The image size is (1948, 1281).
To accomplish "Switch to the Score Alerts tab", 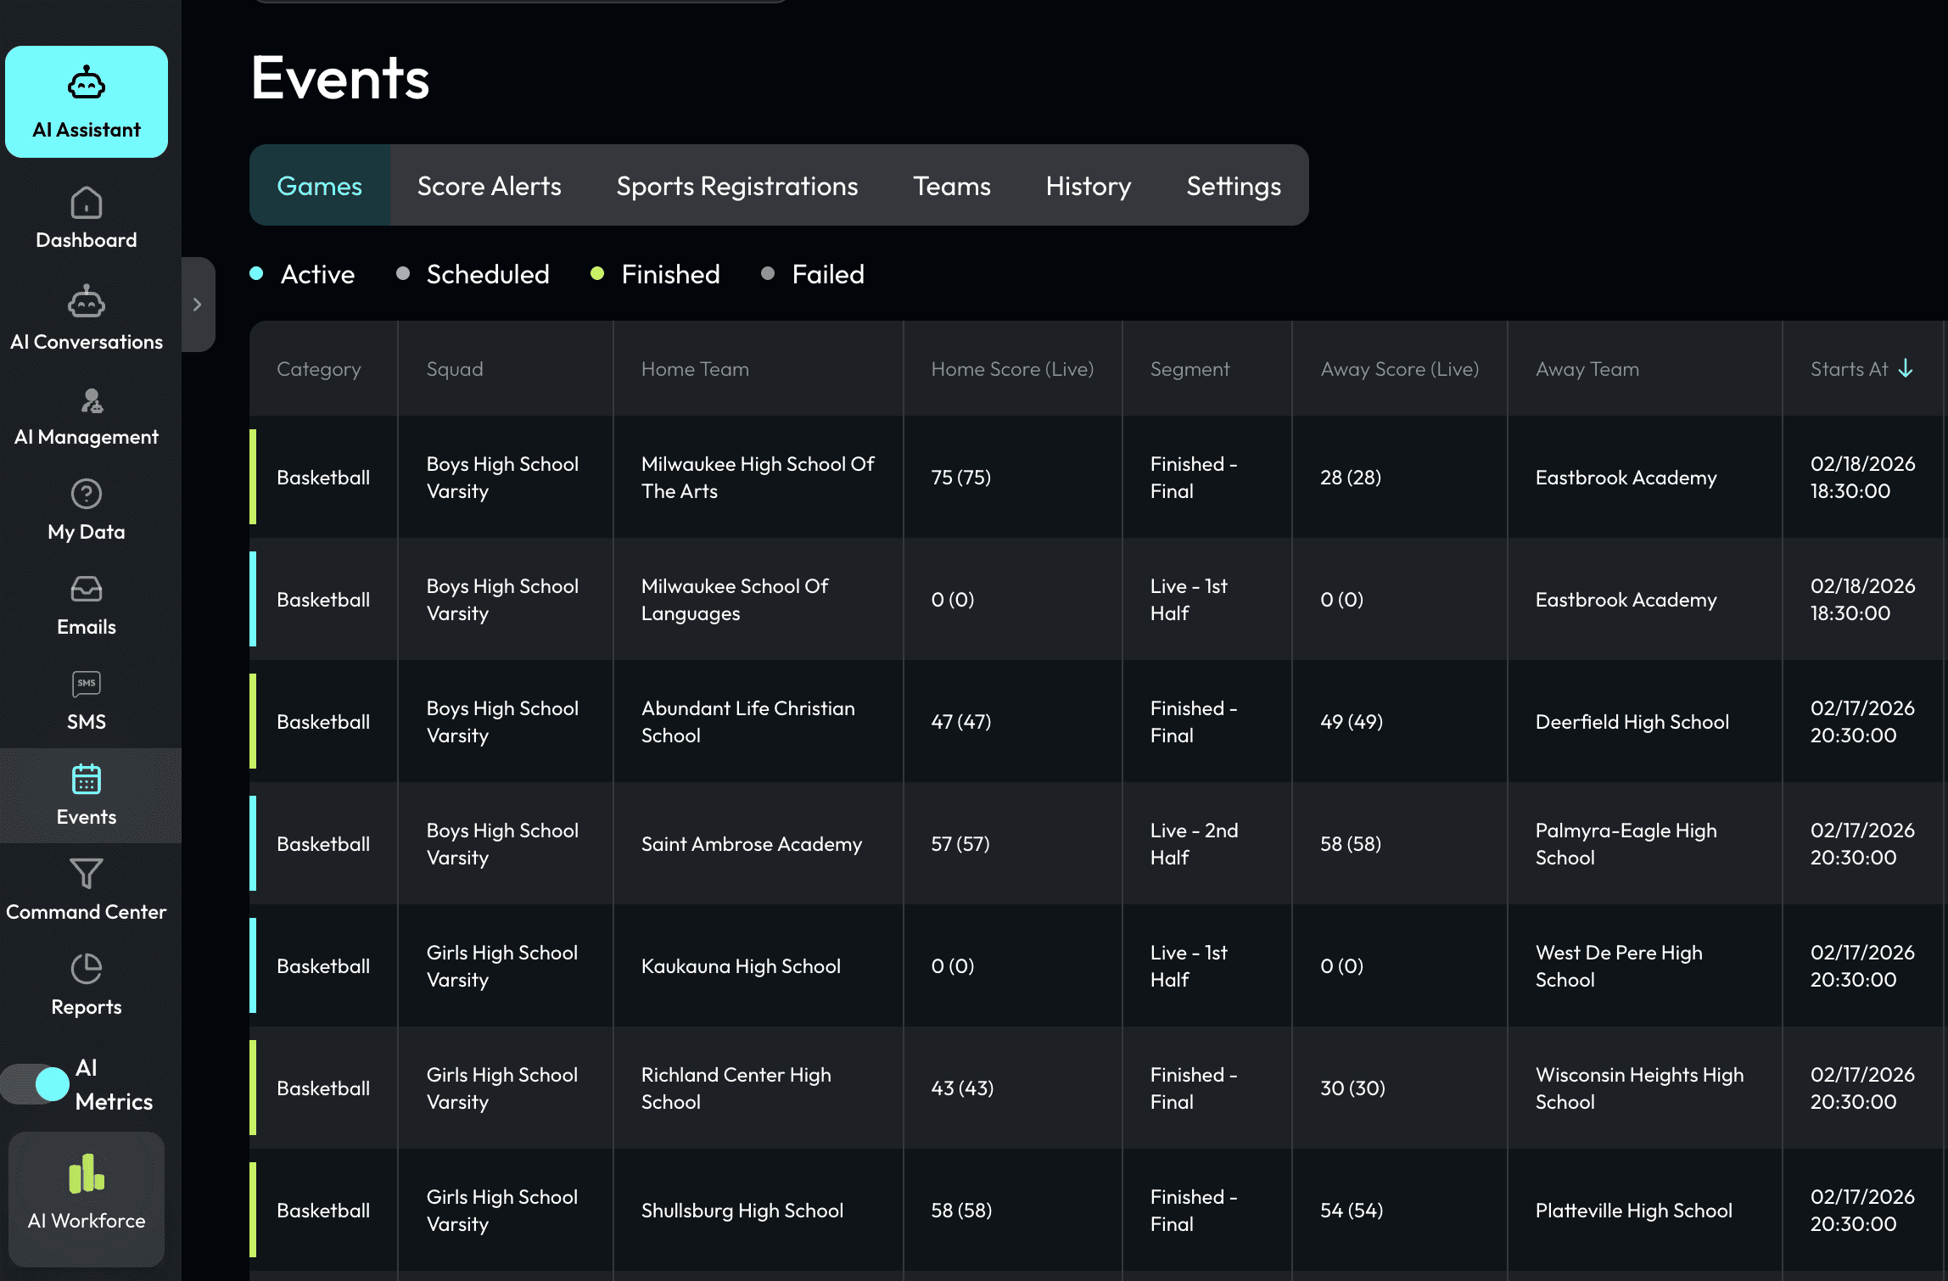I will point(489,186).
